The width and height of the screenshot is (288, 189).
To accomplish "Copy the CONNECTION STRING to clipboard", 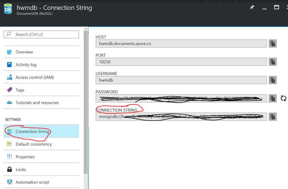I will [272, 117].
